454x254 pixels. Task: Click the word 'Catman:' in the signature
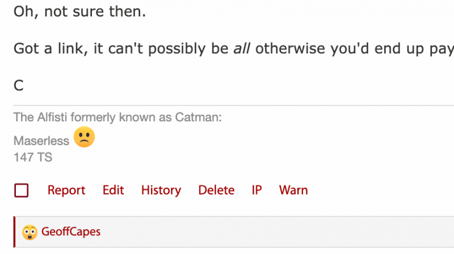tap(198, 117)
